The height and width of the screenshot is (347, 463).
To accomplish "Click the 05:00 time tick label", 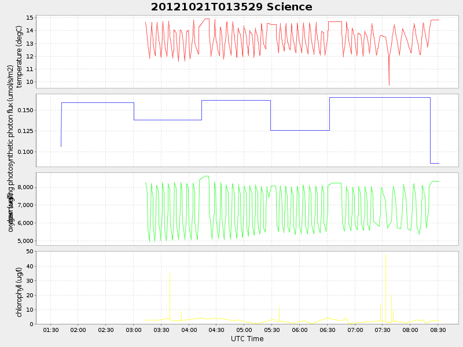I will pyautogui.click(x=244, y=330).
